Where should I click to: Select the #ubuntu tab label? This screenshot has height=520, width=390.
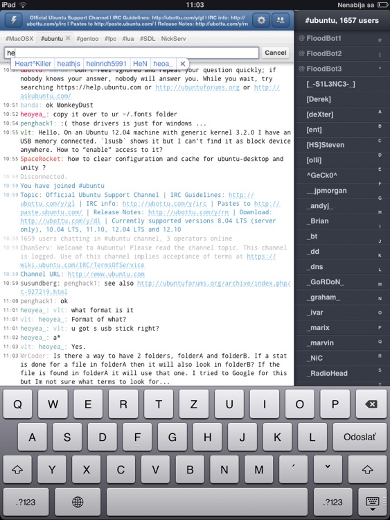click(x=52, y=38)
